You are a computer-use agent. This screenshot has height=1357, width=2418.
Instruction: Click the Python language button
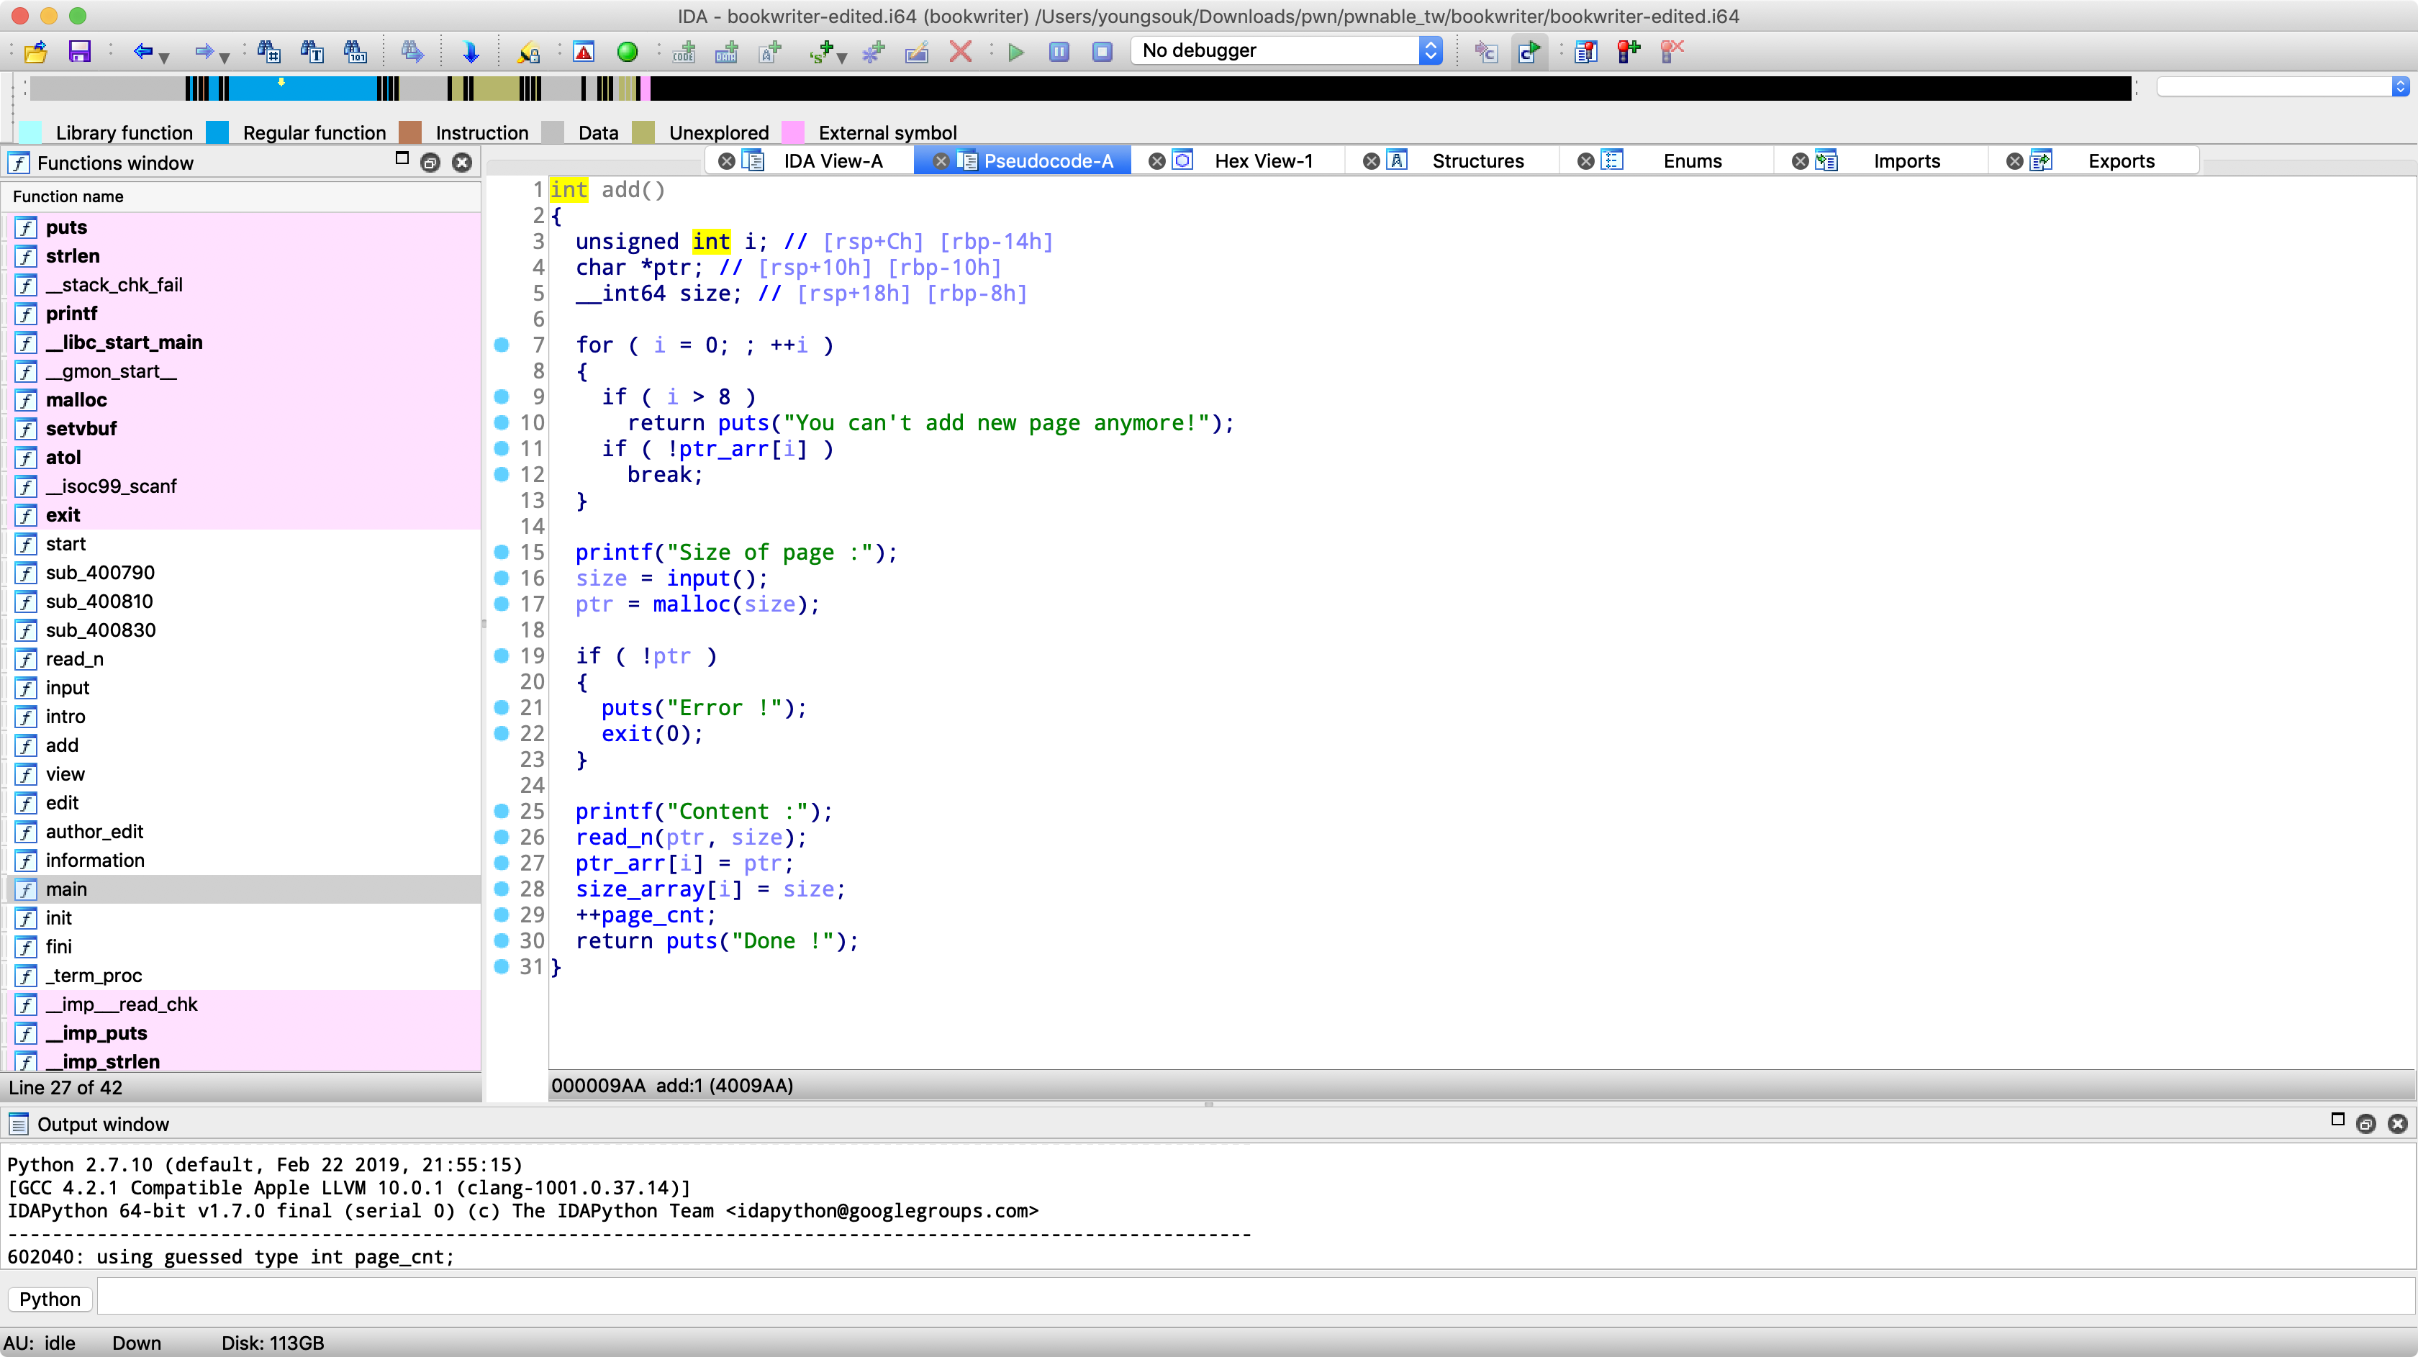(50, 1299)
